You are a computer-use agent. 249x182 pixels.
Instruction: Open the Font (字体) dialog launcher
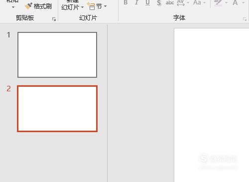pyautogui.click(x=245, y=19)
